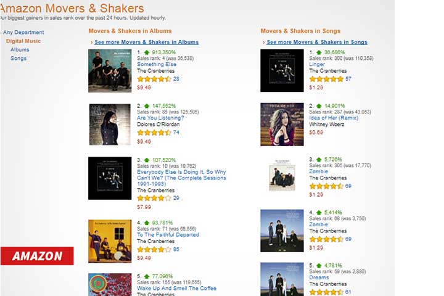Click the star rating for Linger

pos(326,79)
